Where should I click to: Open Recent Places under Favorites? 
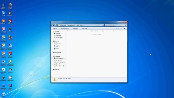[x=58, y=37]
